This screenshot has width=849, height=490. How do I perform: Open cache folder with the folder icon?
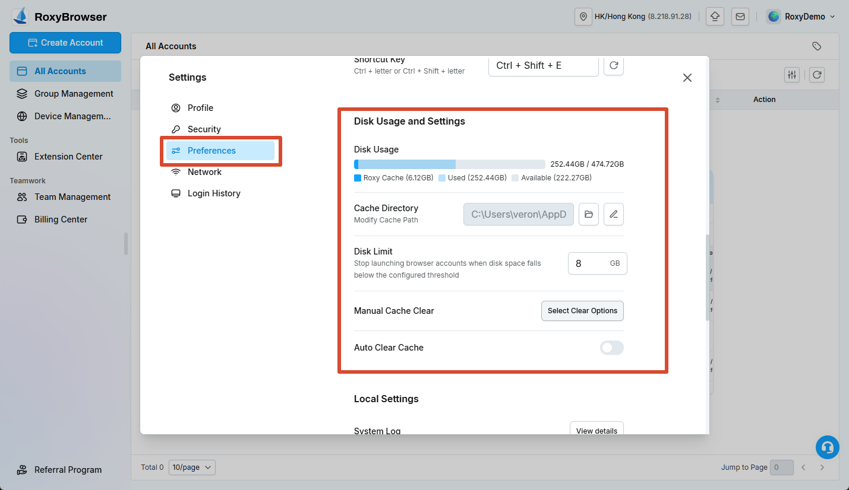click(589, 214)
